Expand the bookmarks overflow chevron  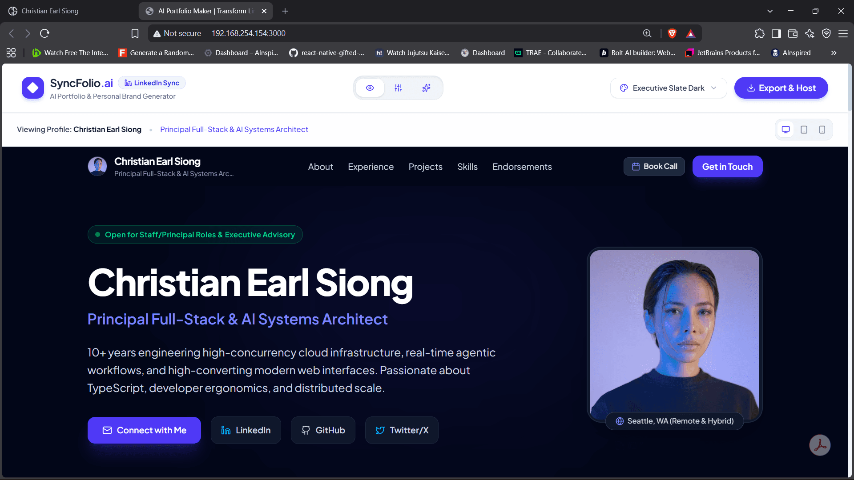tap(834, 53)
